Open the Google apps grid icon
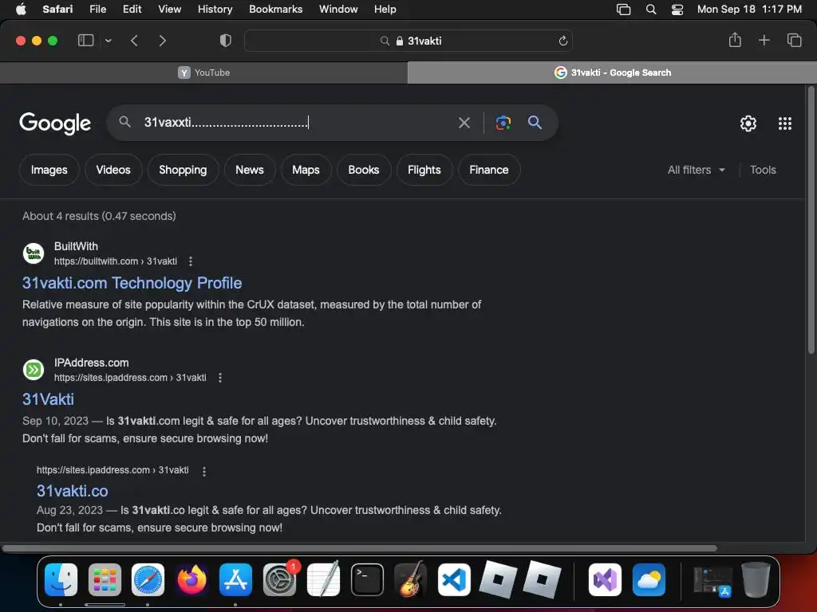Image resolution: width=817 pixels, height=612 pixels. (x=785, y=124)
